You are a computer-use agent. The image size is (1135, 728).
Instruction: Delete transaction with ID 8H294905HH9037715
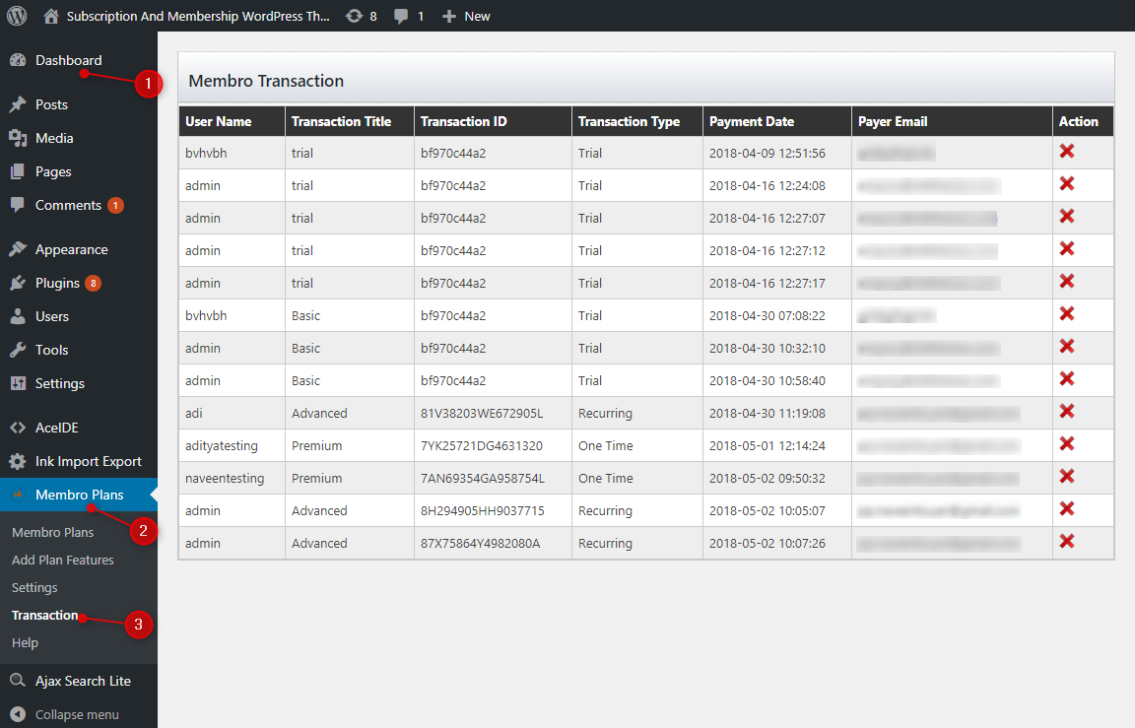pos(1067,508)
